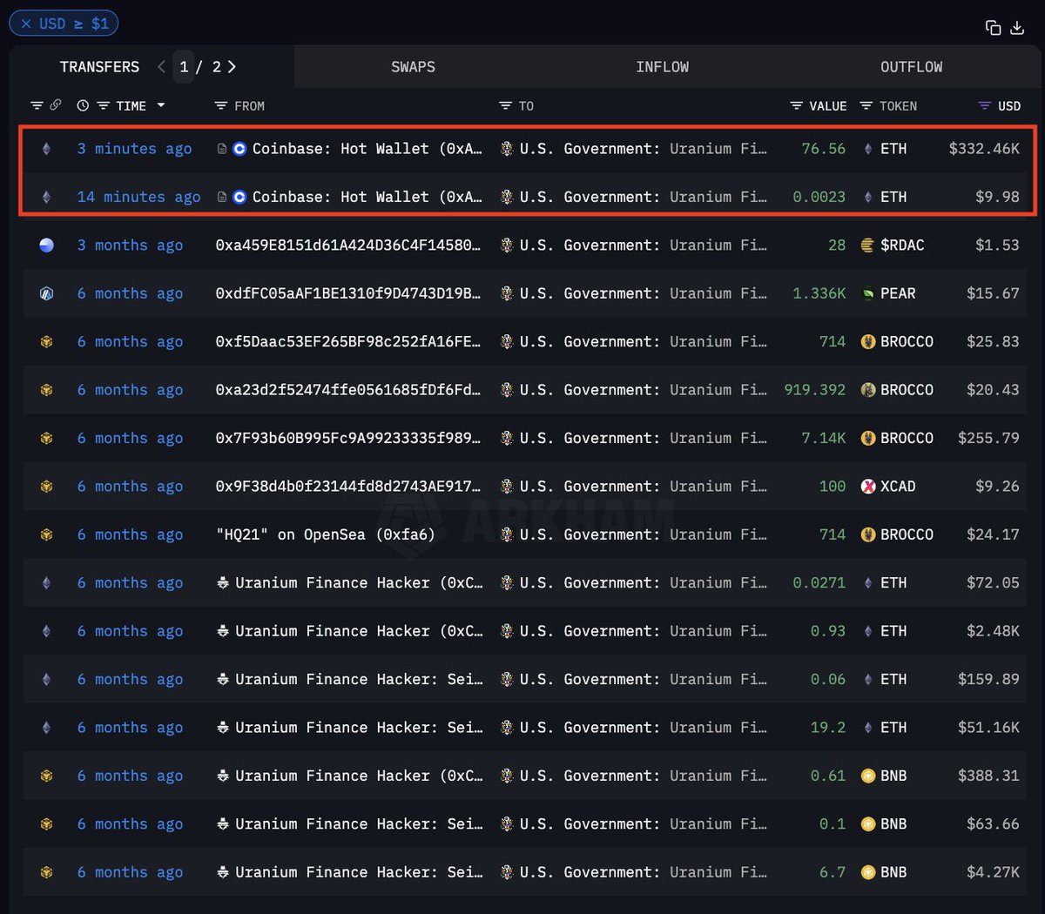Screen dimensions: 1045x914
Task: Open Uranium Finance Hacker sender in the $72.05 row
Action: (x=359, y=583)
